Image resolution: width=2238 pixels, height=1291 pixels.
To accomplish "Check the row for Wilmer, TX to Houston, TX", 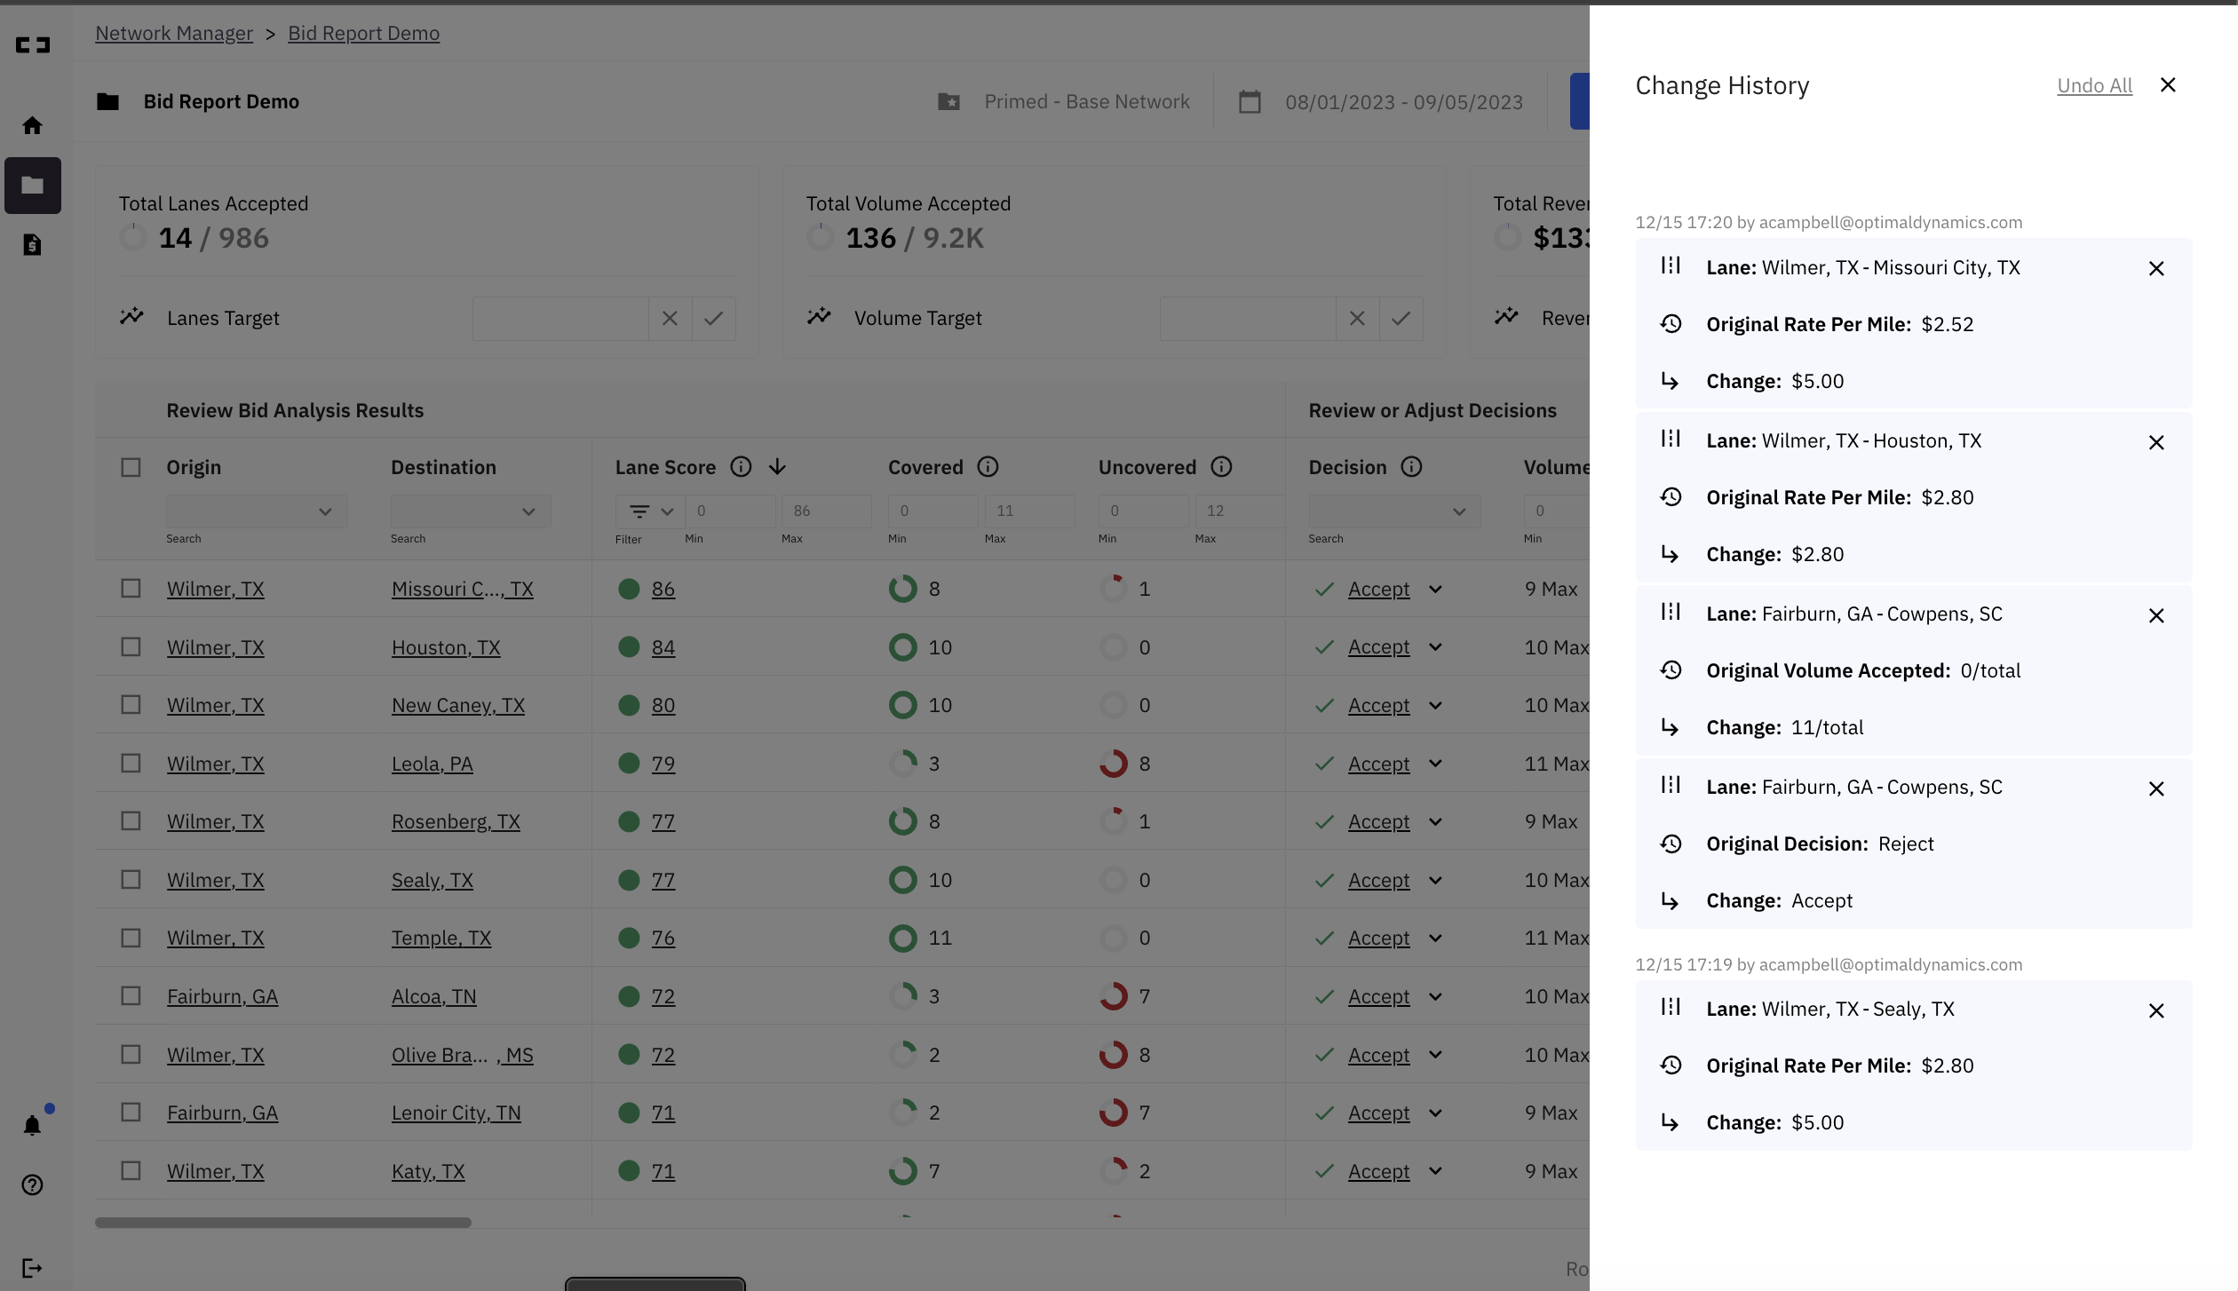I will tap(131, 646).
